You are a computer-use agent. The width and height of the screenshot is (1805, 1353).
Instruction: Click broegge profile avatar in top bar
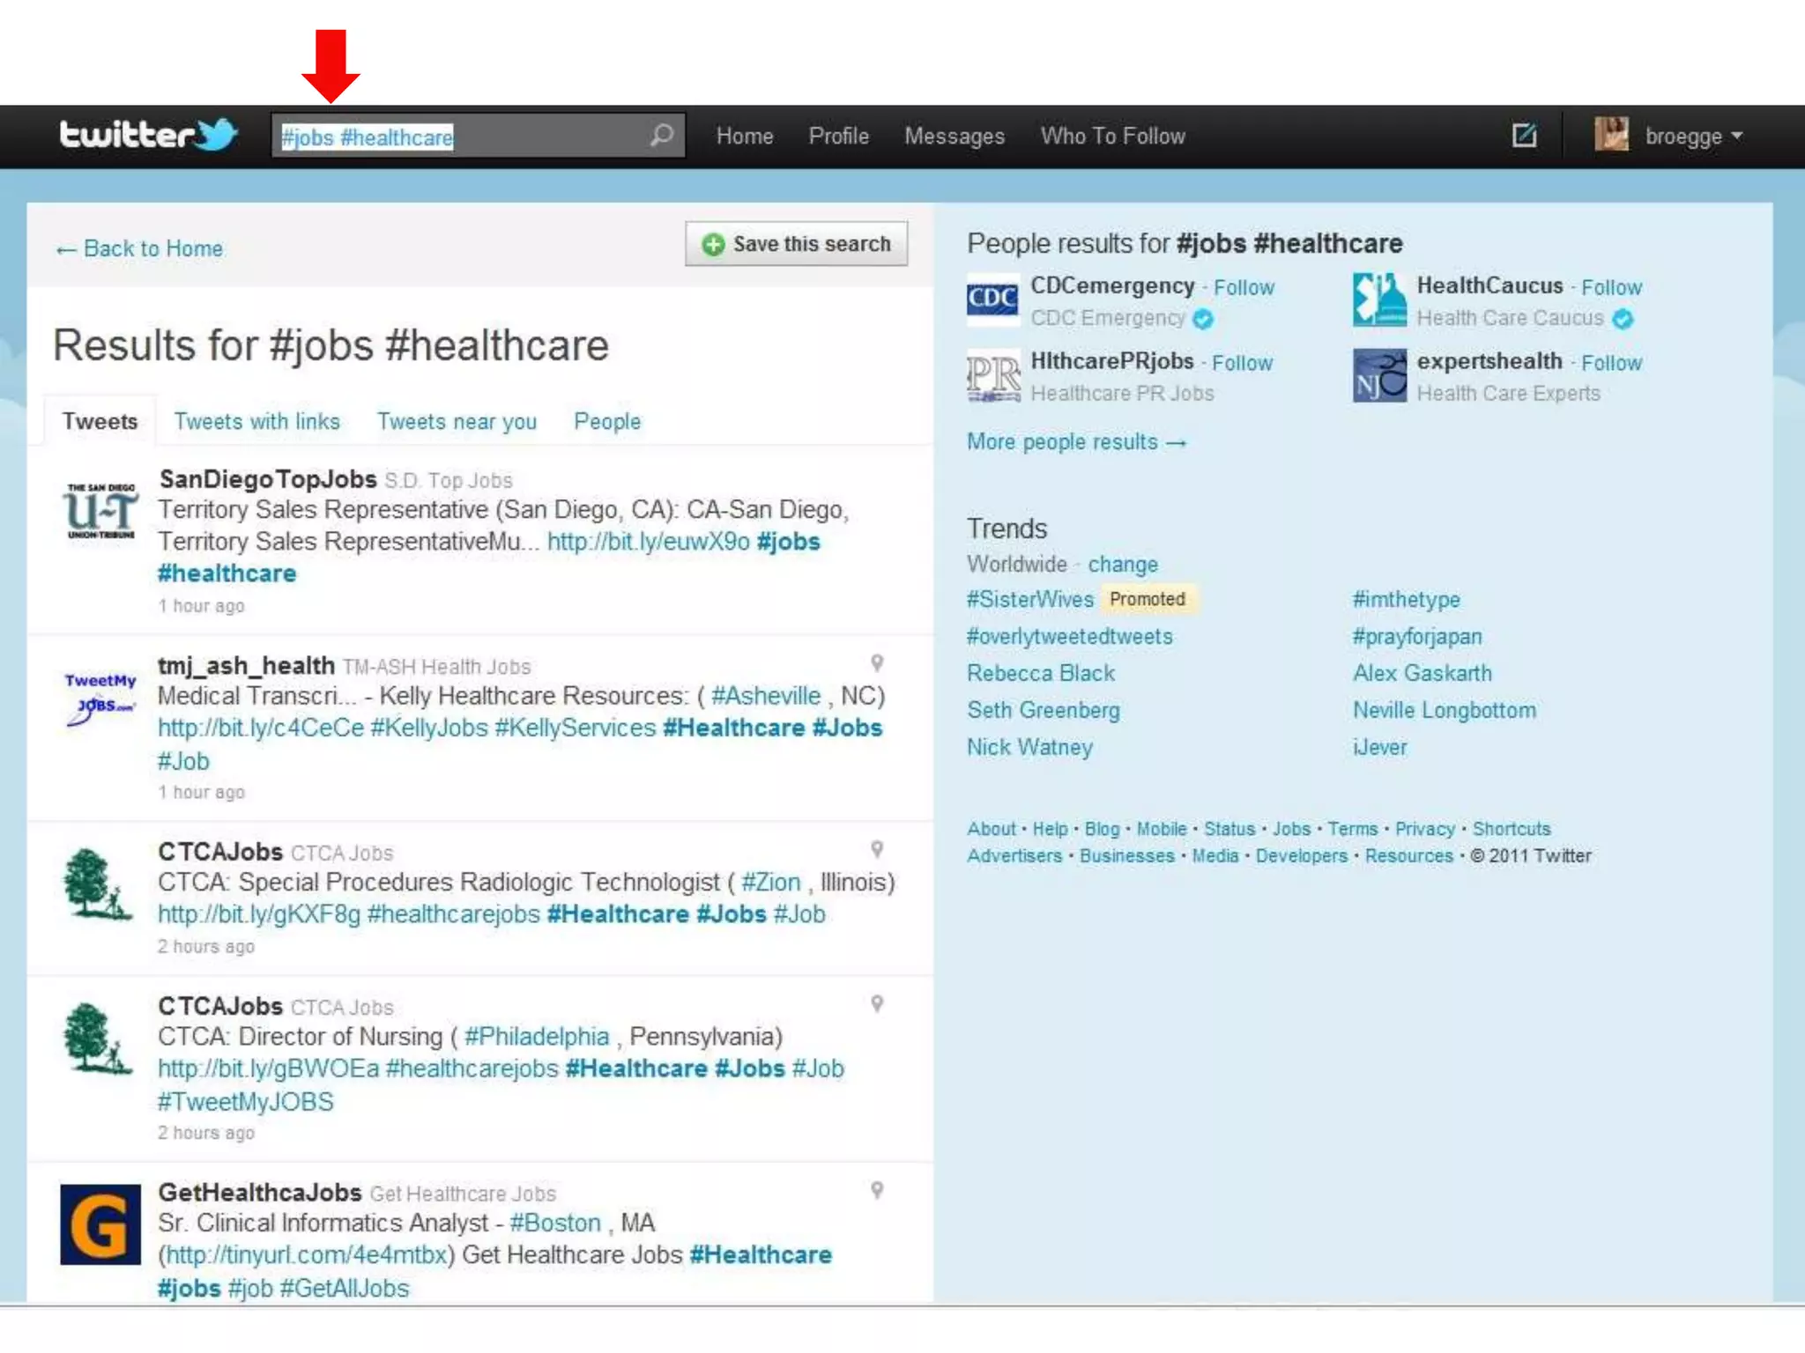coord(1611,135)
